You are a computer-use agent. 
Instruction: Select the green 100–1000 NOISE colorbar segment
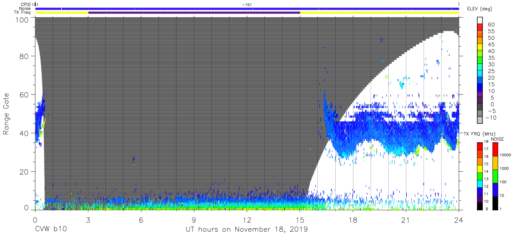click(495, 176)
